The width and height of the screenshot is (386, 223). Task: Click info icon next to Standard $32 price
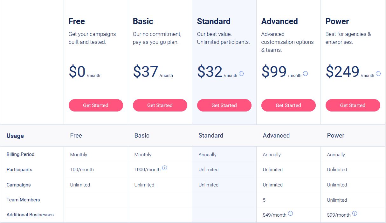[241, 74]
